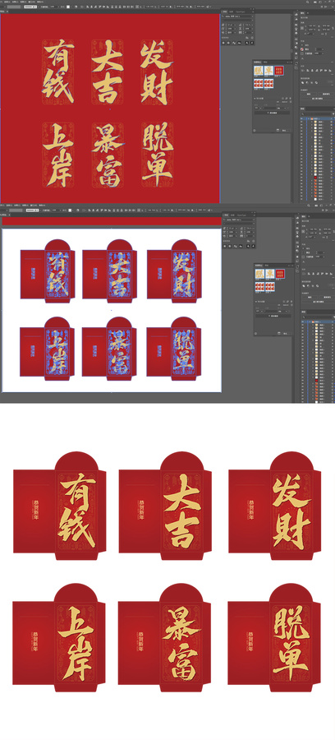Image resolution: width=335 pixels, height=740 pixels.
Task: Open search in the lower Illustrator window
Action: [309, 206]
